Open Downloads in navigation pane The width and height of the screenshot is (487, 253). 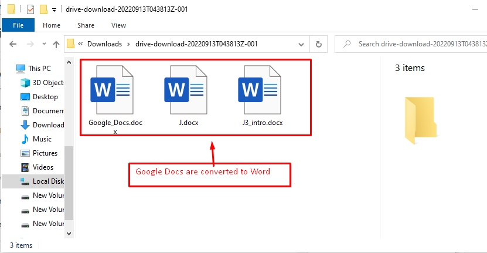pyautogui.click(x=42, y=125)
